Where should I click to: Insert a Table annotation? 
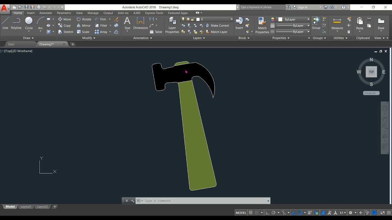[x=156, y=32]
